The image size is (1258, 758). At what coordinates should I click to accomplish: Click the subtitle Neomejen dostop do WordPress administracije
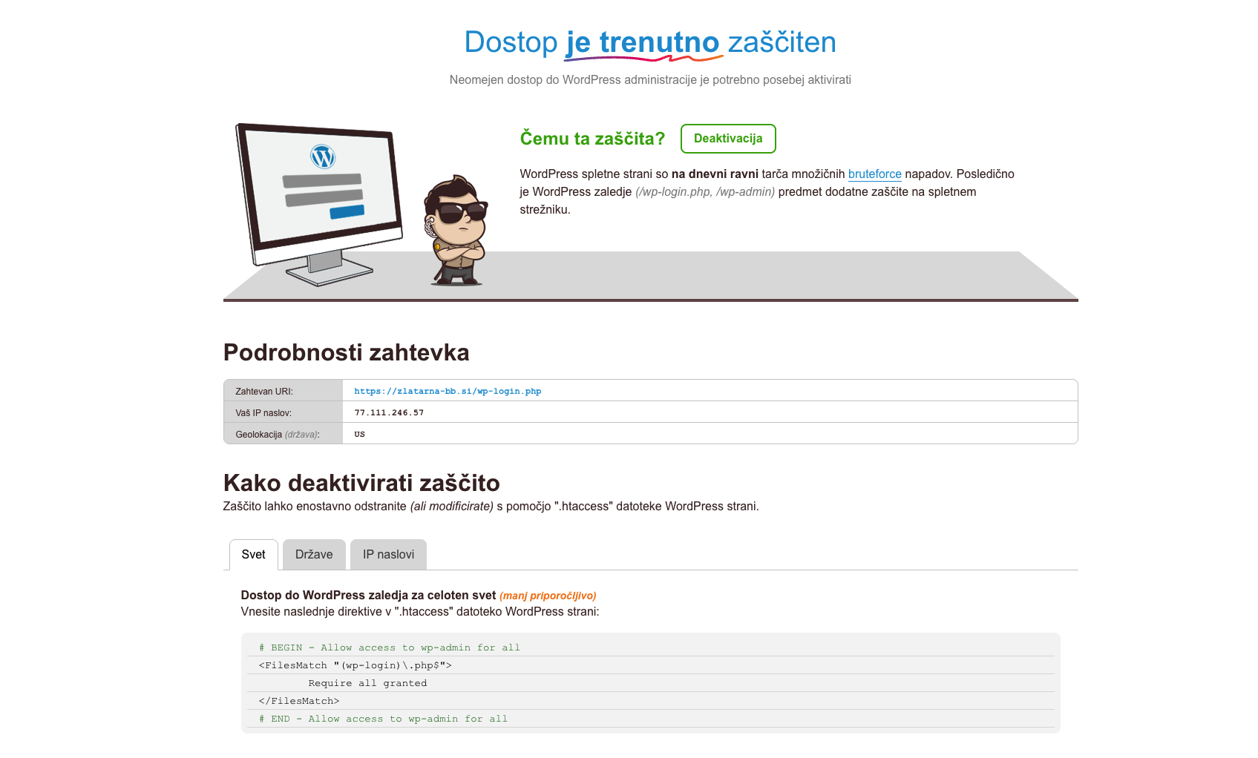pyautogui.click(x=650, y=80)
